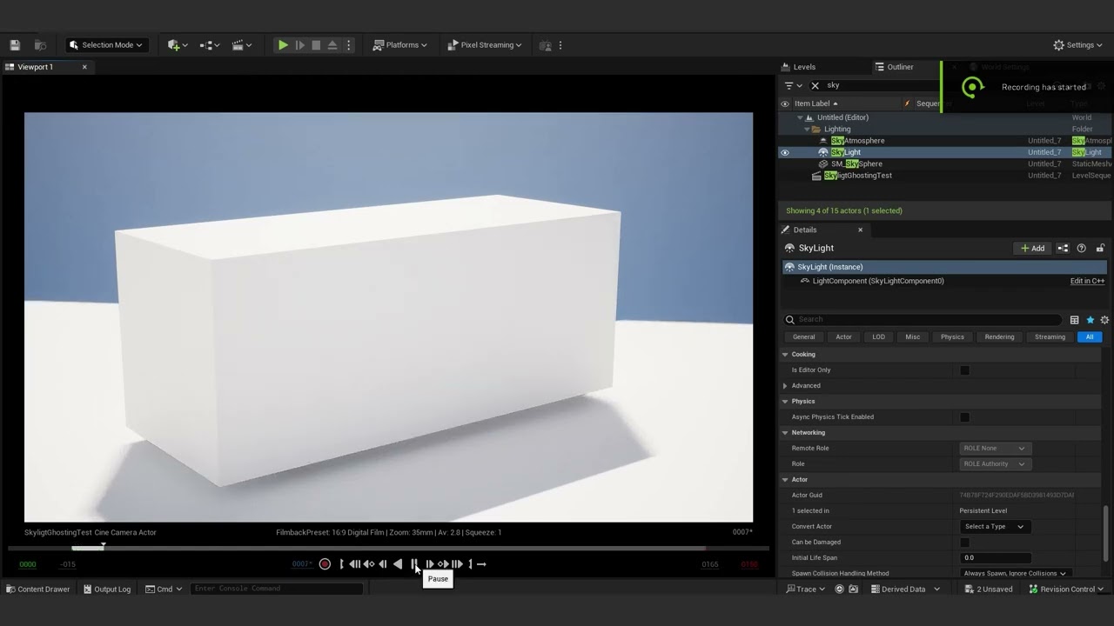The height and width of the screenshot is (626, 1114).
Task: Open the Cinematics clapperboard menu
Action: click(x=241, y=45)
